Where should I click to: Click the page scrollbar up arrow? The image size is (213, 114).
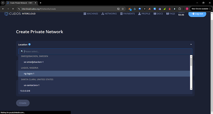[212, 13]
